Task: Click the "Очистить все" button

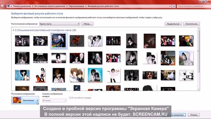Action: (191, 24)
